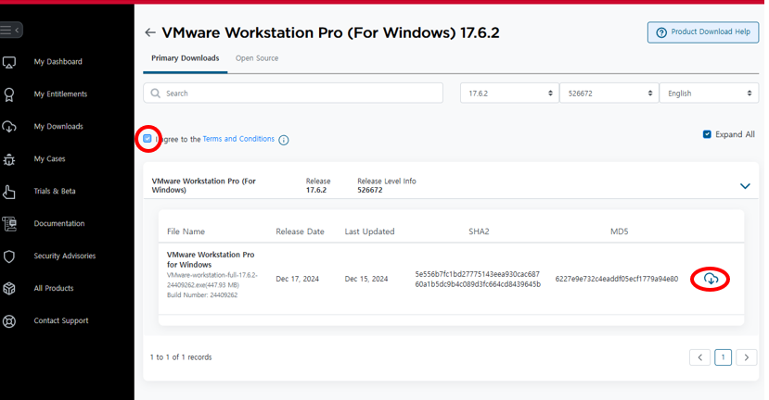The height and width of the screenshot is (400, 769).
Task: Click the Build Number: 24409262 text
Action: point(202,295)
